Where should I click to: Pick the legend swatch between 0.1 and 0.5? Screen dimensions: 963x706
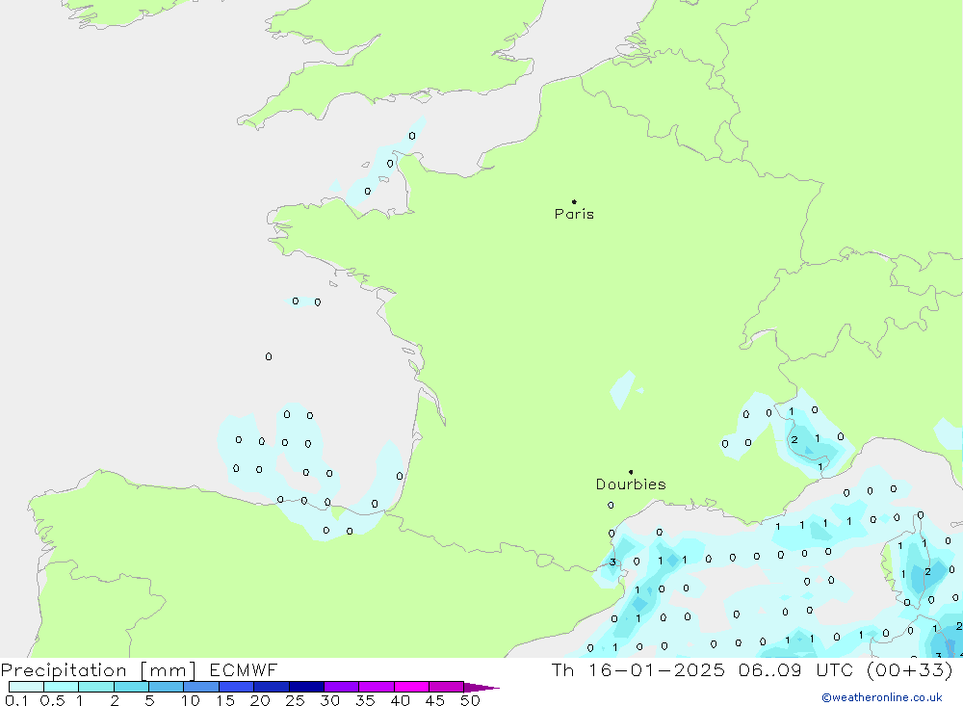click(x=26, y=687)
